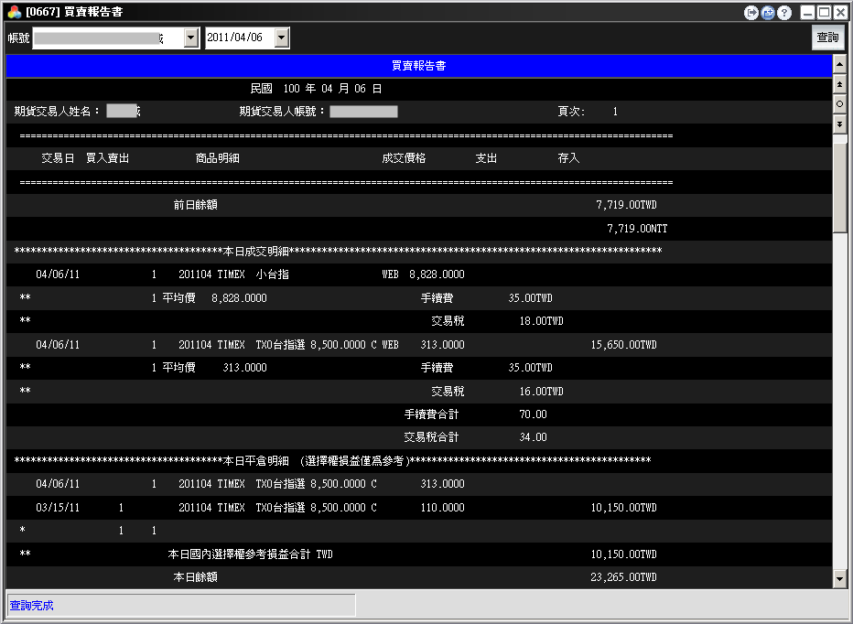
Task: Click the colorful app icon in title bar
Action: click(14, 12)
